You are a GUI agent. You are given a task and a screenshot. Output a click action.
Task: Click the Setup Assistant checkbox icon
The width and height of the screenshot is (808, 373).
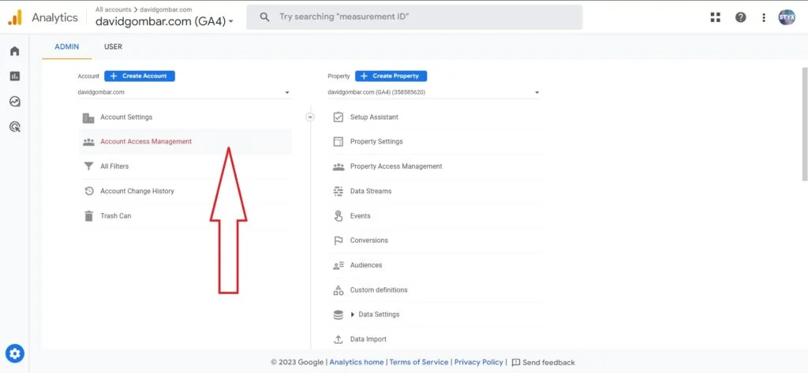(338, 117)
